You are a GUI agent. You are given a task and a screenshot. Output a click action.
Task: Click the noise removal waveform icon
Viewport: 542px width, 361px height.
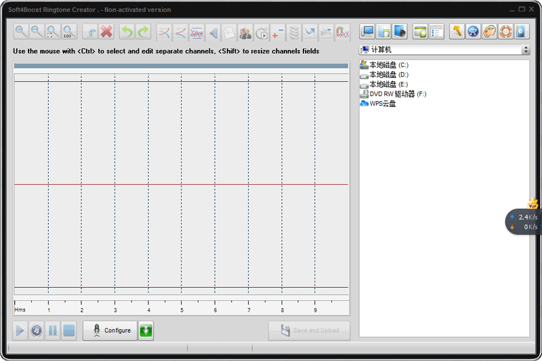tap(326, 33)
